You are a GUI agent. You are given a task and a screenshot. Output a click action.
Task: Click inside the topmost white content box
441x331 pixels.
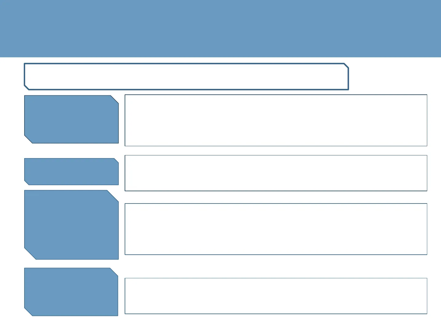pyautogui.click(x=276, y=120)
